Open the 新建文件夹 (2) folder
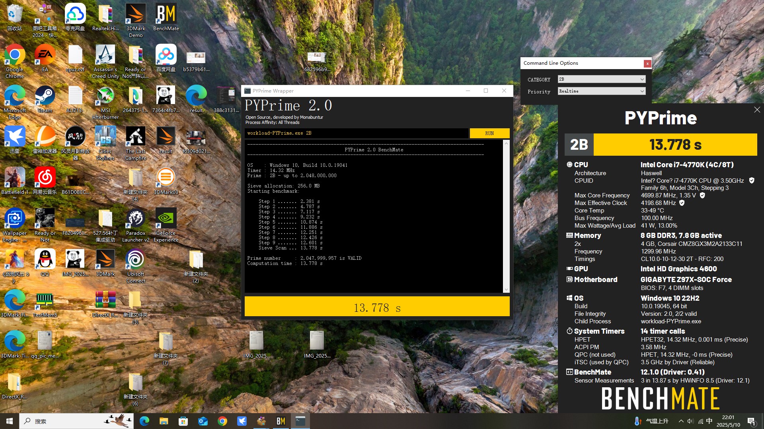764x429 pixels. coord(196,266)
